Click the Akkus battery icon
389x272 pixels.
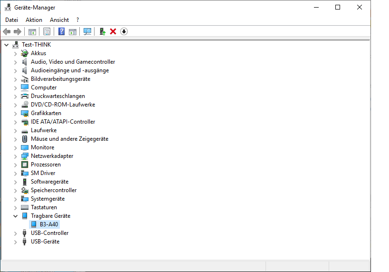pyautogui.click(x=25, y=53)
